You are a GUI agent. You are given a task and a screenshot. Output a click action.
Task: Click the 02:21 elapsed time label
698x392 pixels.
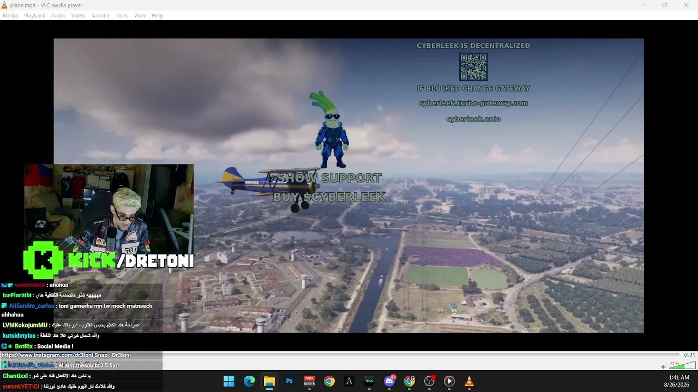click(689, 355)
